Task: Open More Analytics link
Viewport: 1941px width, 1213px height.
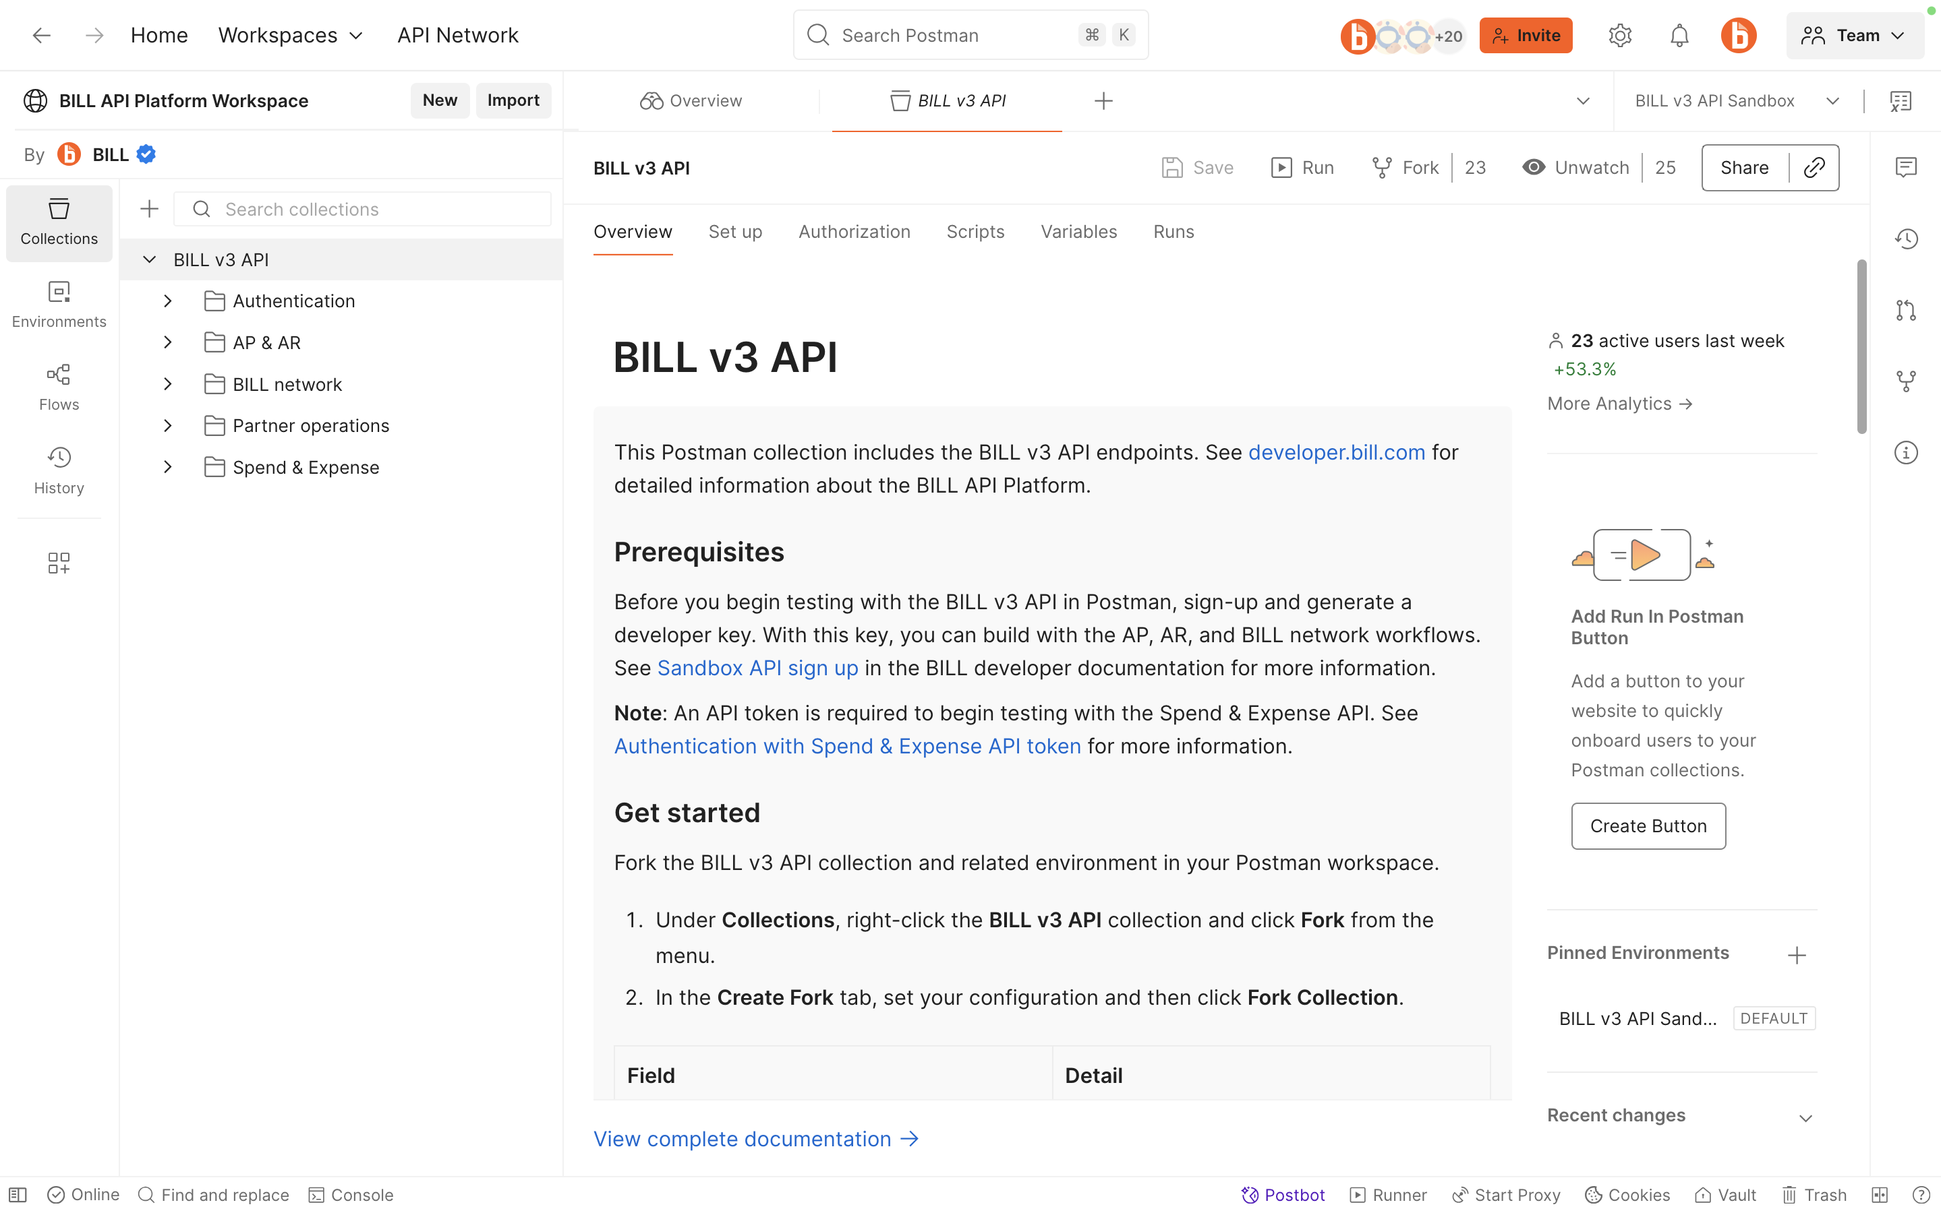Action: click(x=1619, y=404)
